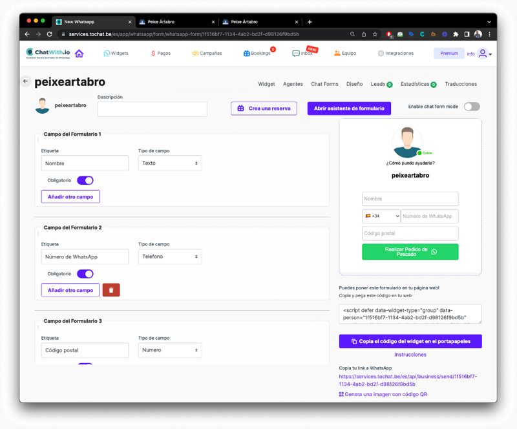Expand the +34 country code selector
517x429 pixels.
point(381,216)
